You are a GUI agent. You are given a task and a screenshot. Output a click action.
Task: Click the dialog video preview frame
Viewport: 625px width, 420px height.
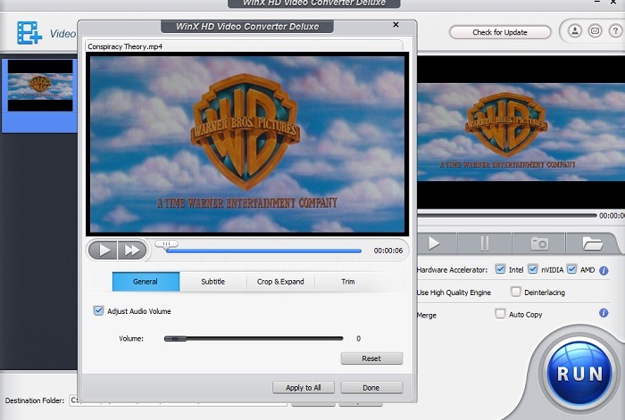247,144
